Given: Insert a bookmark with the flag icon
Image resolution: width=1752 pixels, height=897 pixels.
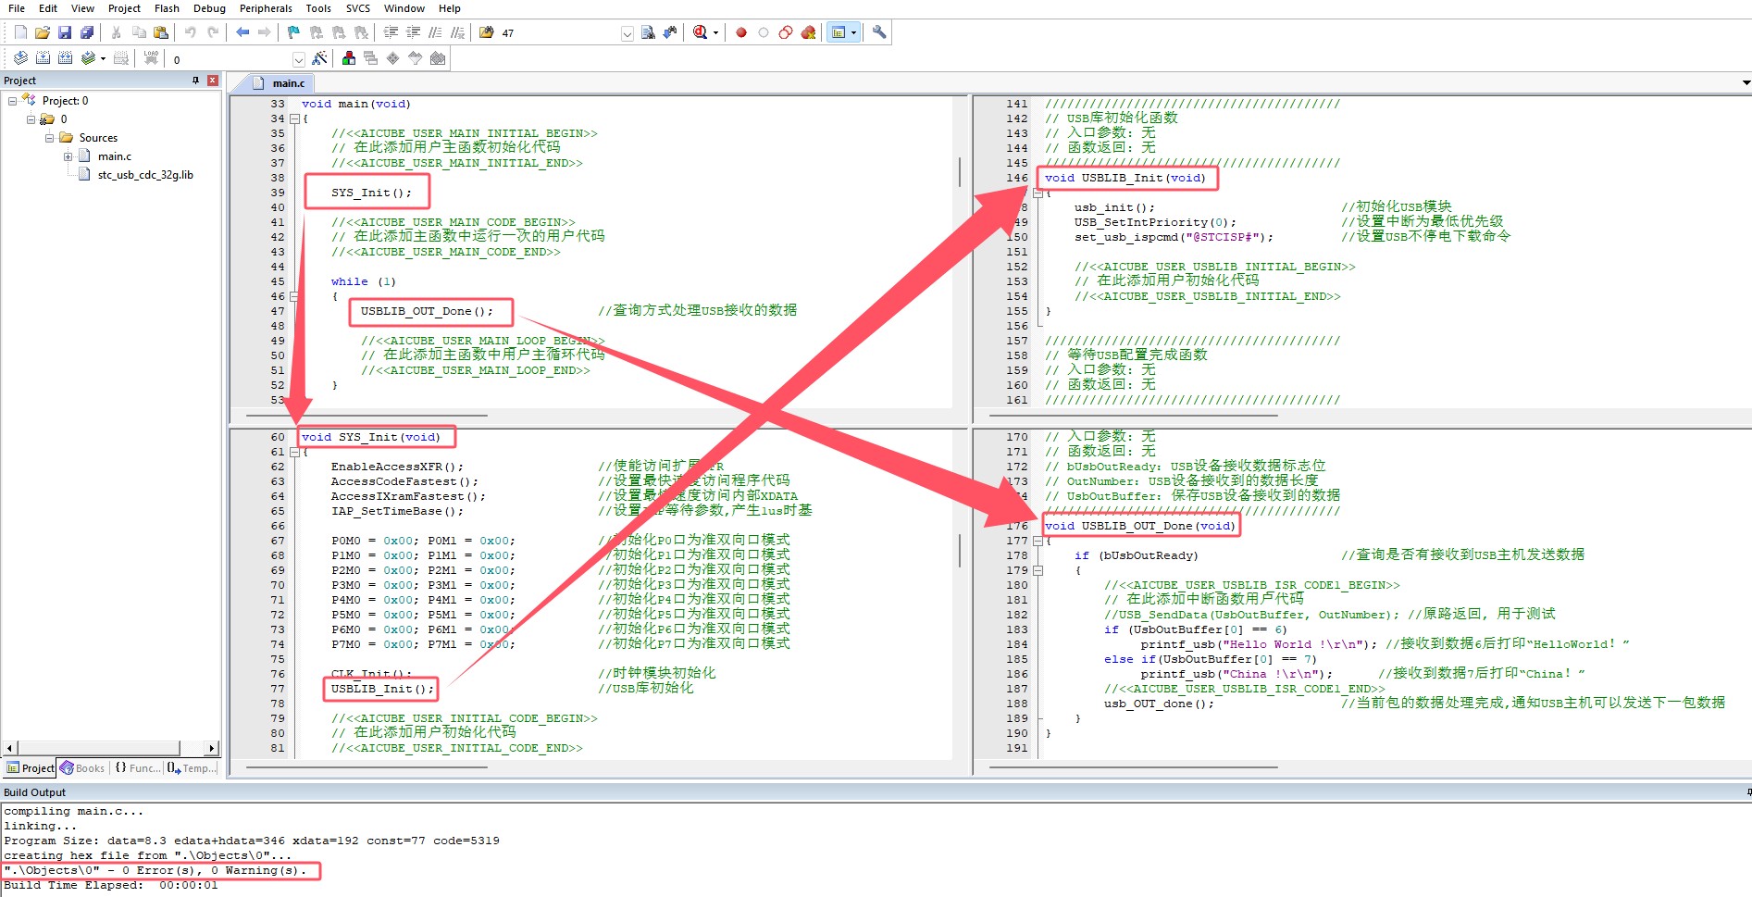Looking at the screenshot, I should (294, 32).
